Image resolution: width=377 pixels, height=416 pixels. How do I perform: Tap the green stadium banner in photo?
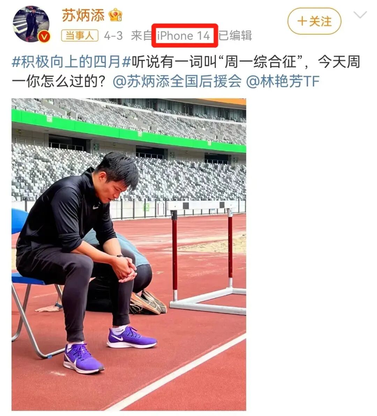(129, 131)
